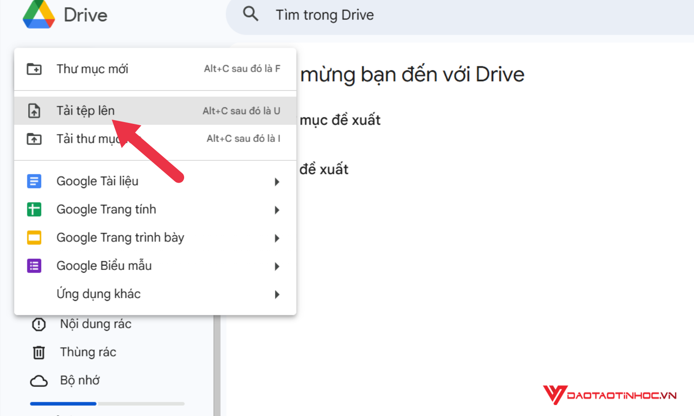Open Google Biểu mẫu menu entry

155,266
